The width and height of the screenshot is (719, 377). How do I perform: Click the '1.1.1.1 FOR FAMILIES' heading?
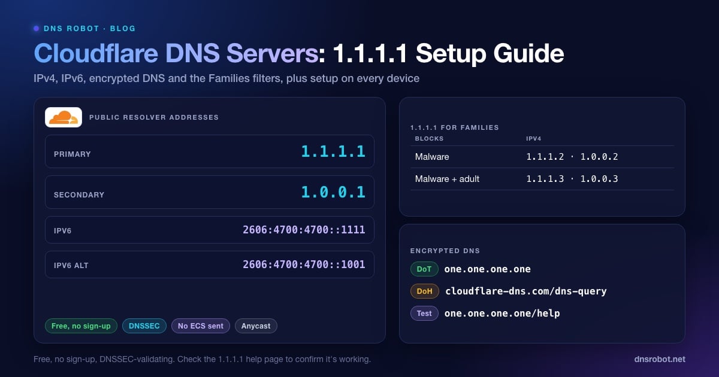[455, 127]
